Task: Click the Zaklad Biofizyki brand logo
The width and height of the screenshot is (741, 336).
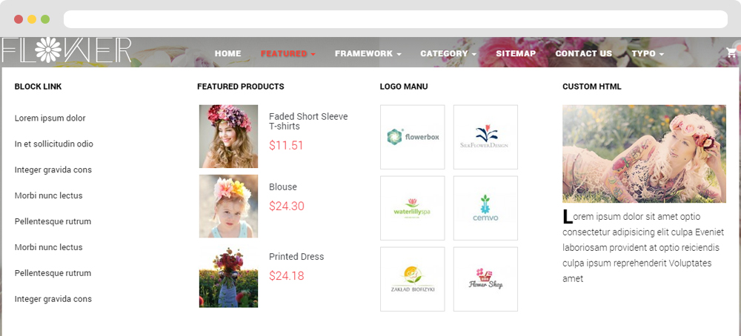Action: (412, 279)
